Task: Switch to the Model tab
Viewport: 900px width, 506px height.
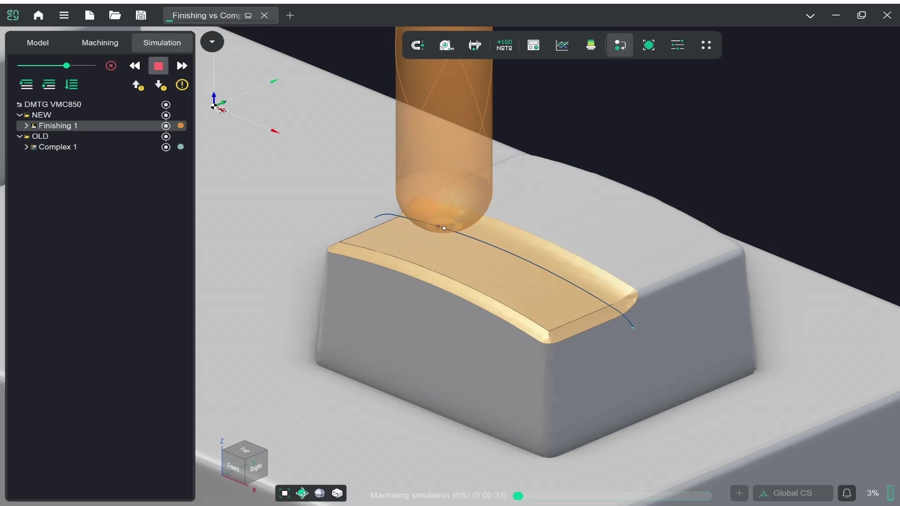Action: (37, 43)
